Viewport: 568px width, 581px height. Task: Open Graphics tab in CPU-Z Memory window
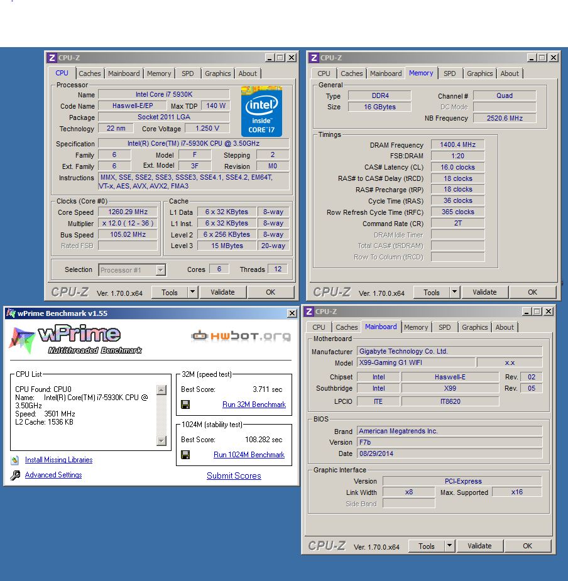(480, 73)
